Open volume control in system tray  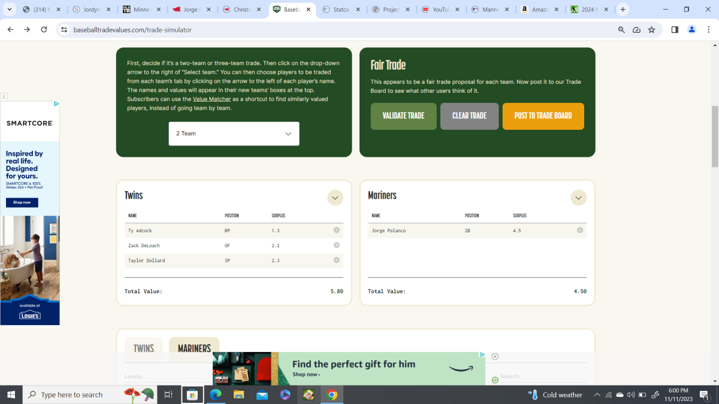(630, 394)
